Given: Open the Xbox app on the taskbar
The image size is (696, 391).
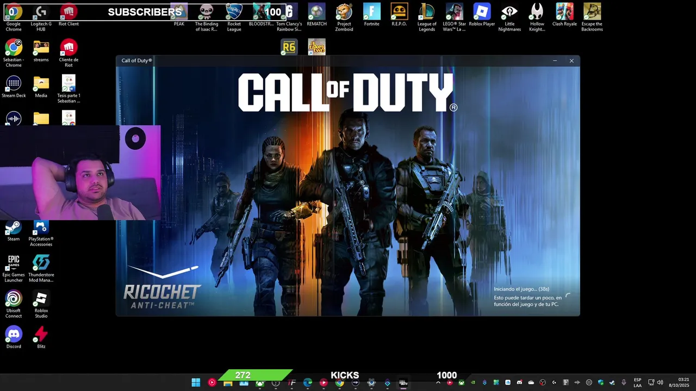Looking at the screenshot, I should point(260,383).
